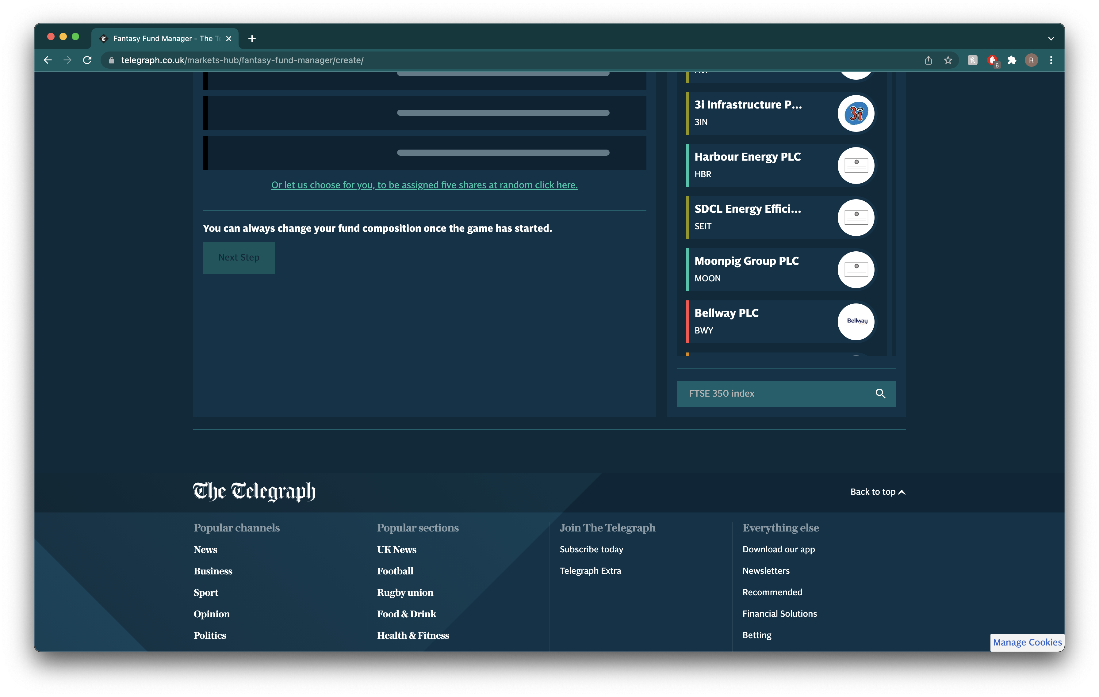Screen dimensions: 1099x697
Task: Click the SDCL Energy logo placeholder
Action: coord(856,218)
